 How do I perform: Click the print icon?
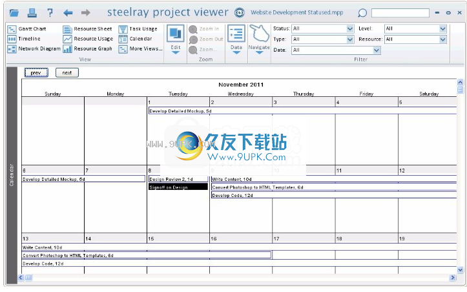[32, 12]
